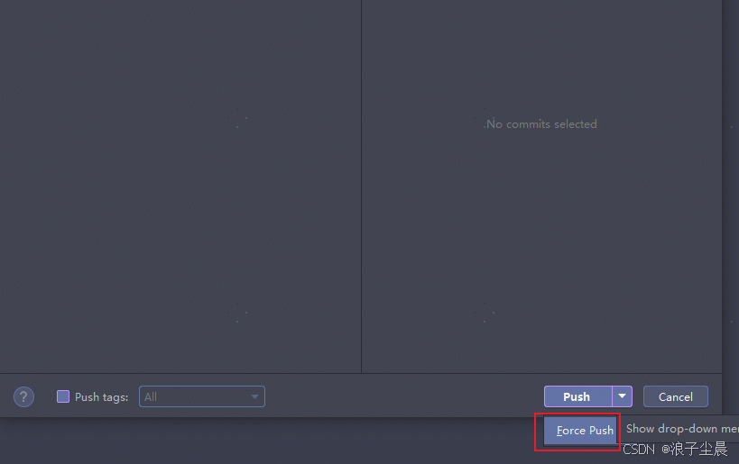Open the Push button's drop-down arrow
Image resolution: width=739 pixels, height=464 pixels.
(622, 396)
